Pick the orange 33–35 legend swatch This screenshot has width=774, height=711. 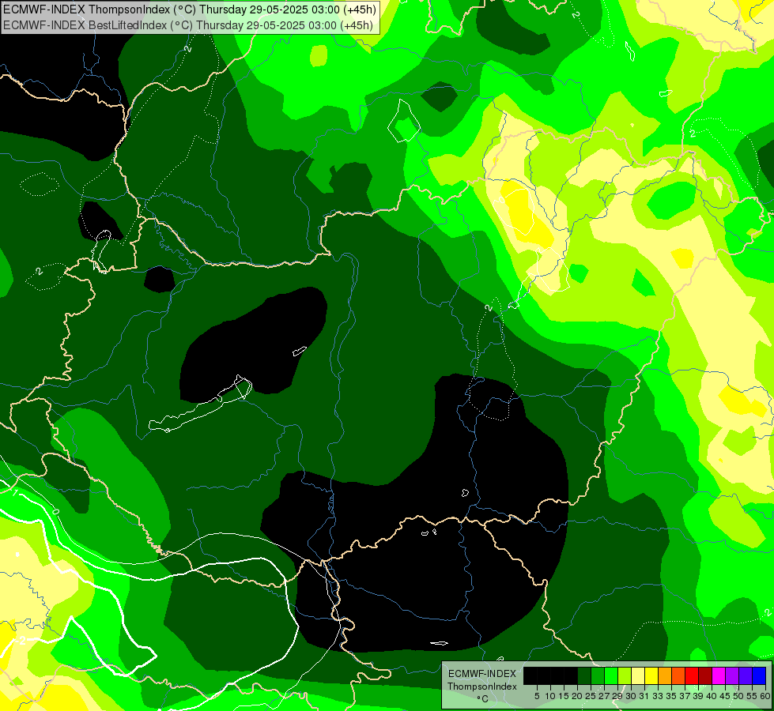click(x=665, y=675)
